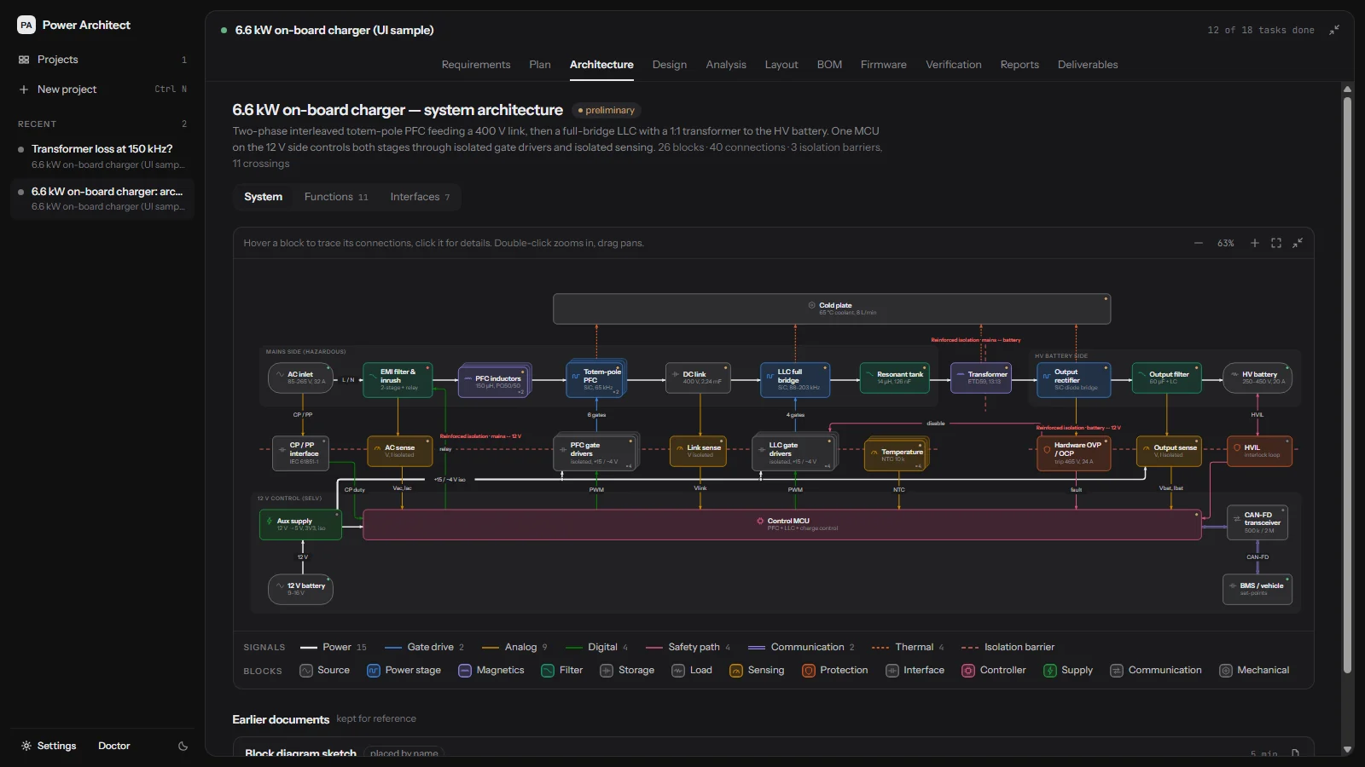Toggle dark mode moon icon
1365x767 pixels.
pyautogui.click(x=183, y=746)
